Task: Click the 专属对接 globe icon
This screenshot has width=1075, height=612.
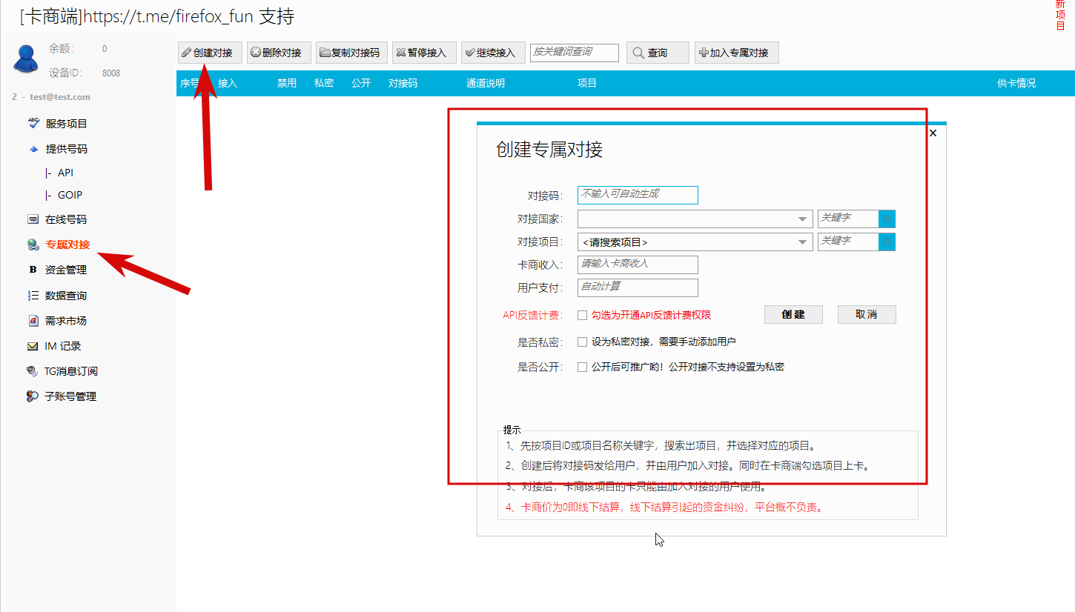Action: tap(33, 245)
